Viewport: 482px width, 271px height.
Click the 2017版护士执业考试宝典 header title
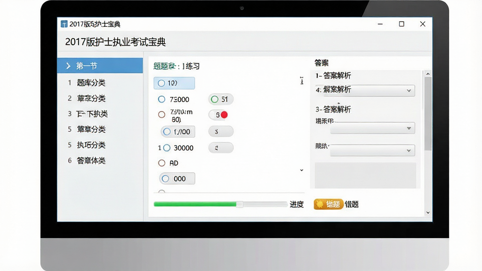(x=115, y=42)
